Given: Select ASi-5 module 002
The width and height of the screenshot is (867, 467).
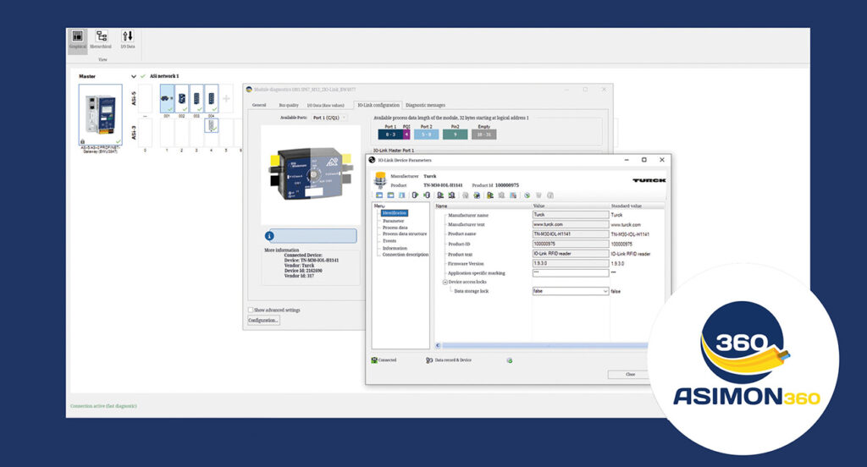Looking at the screenshot, I should (182, 98).
